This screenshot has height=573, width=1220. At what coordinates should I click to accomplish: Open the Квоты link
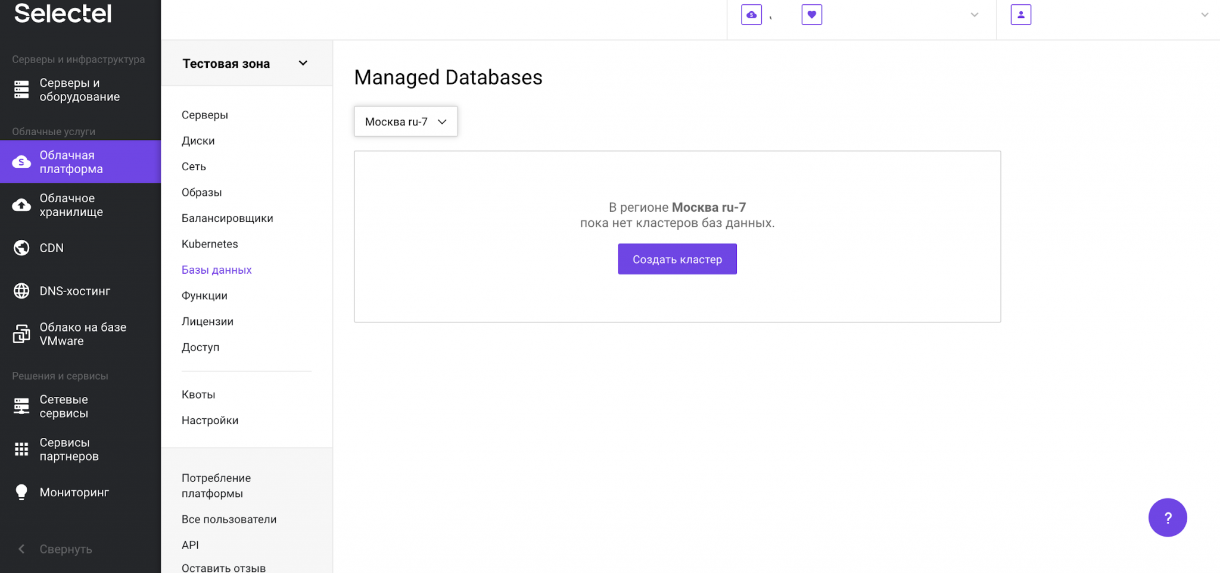point(198,394)
